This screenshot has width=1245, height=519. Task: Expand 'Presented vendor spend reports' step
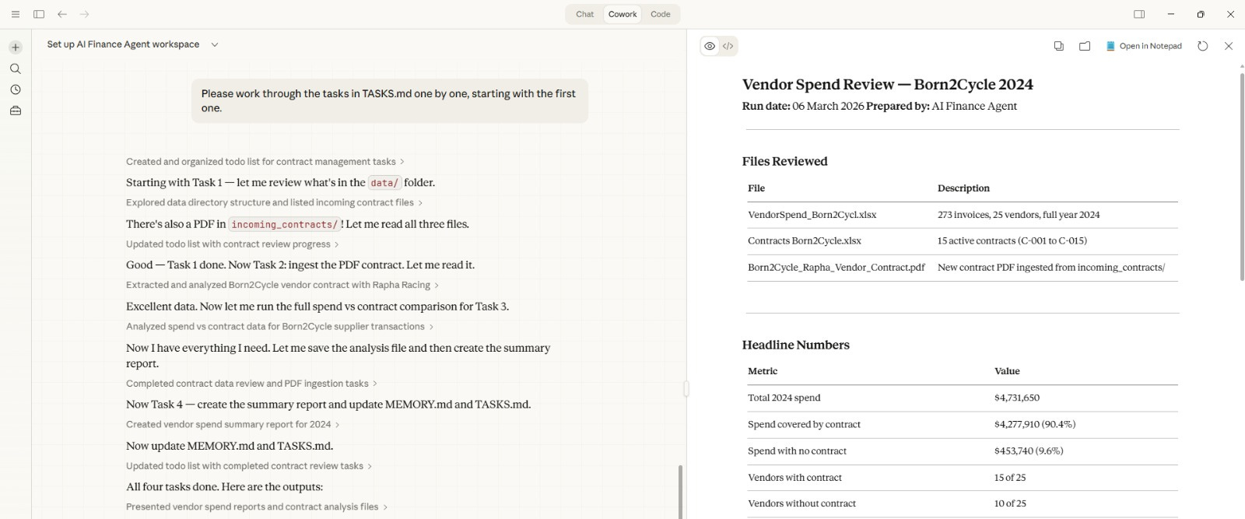click(x=257, y=507)
